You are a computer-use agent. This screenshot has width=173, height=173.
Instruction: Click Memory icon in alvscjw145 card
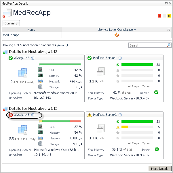[x=40, y=132]
